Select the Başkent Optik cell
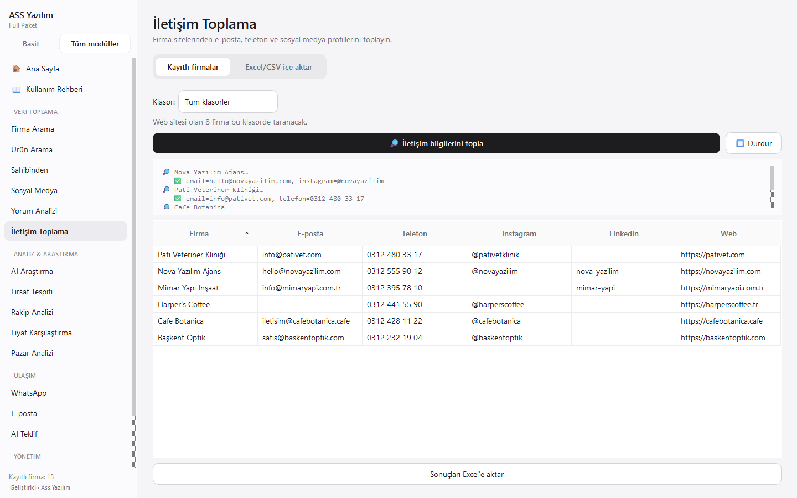Image resolution: width=797 pixels, height=498 pixels. point(205,338)
